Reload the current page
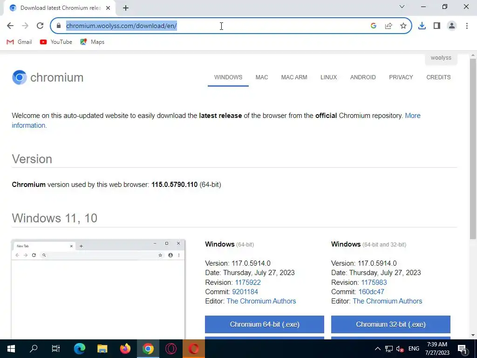This screenshot has width=477, height=358. pyautogui.click(x=40, y=26)
